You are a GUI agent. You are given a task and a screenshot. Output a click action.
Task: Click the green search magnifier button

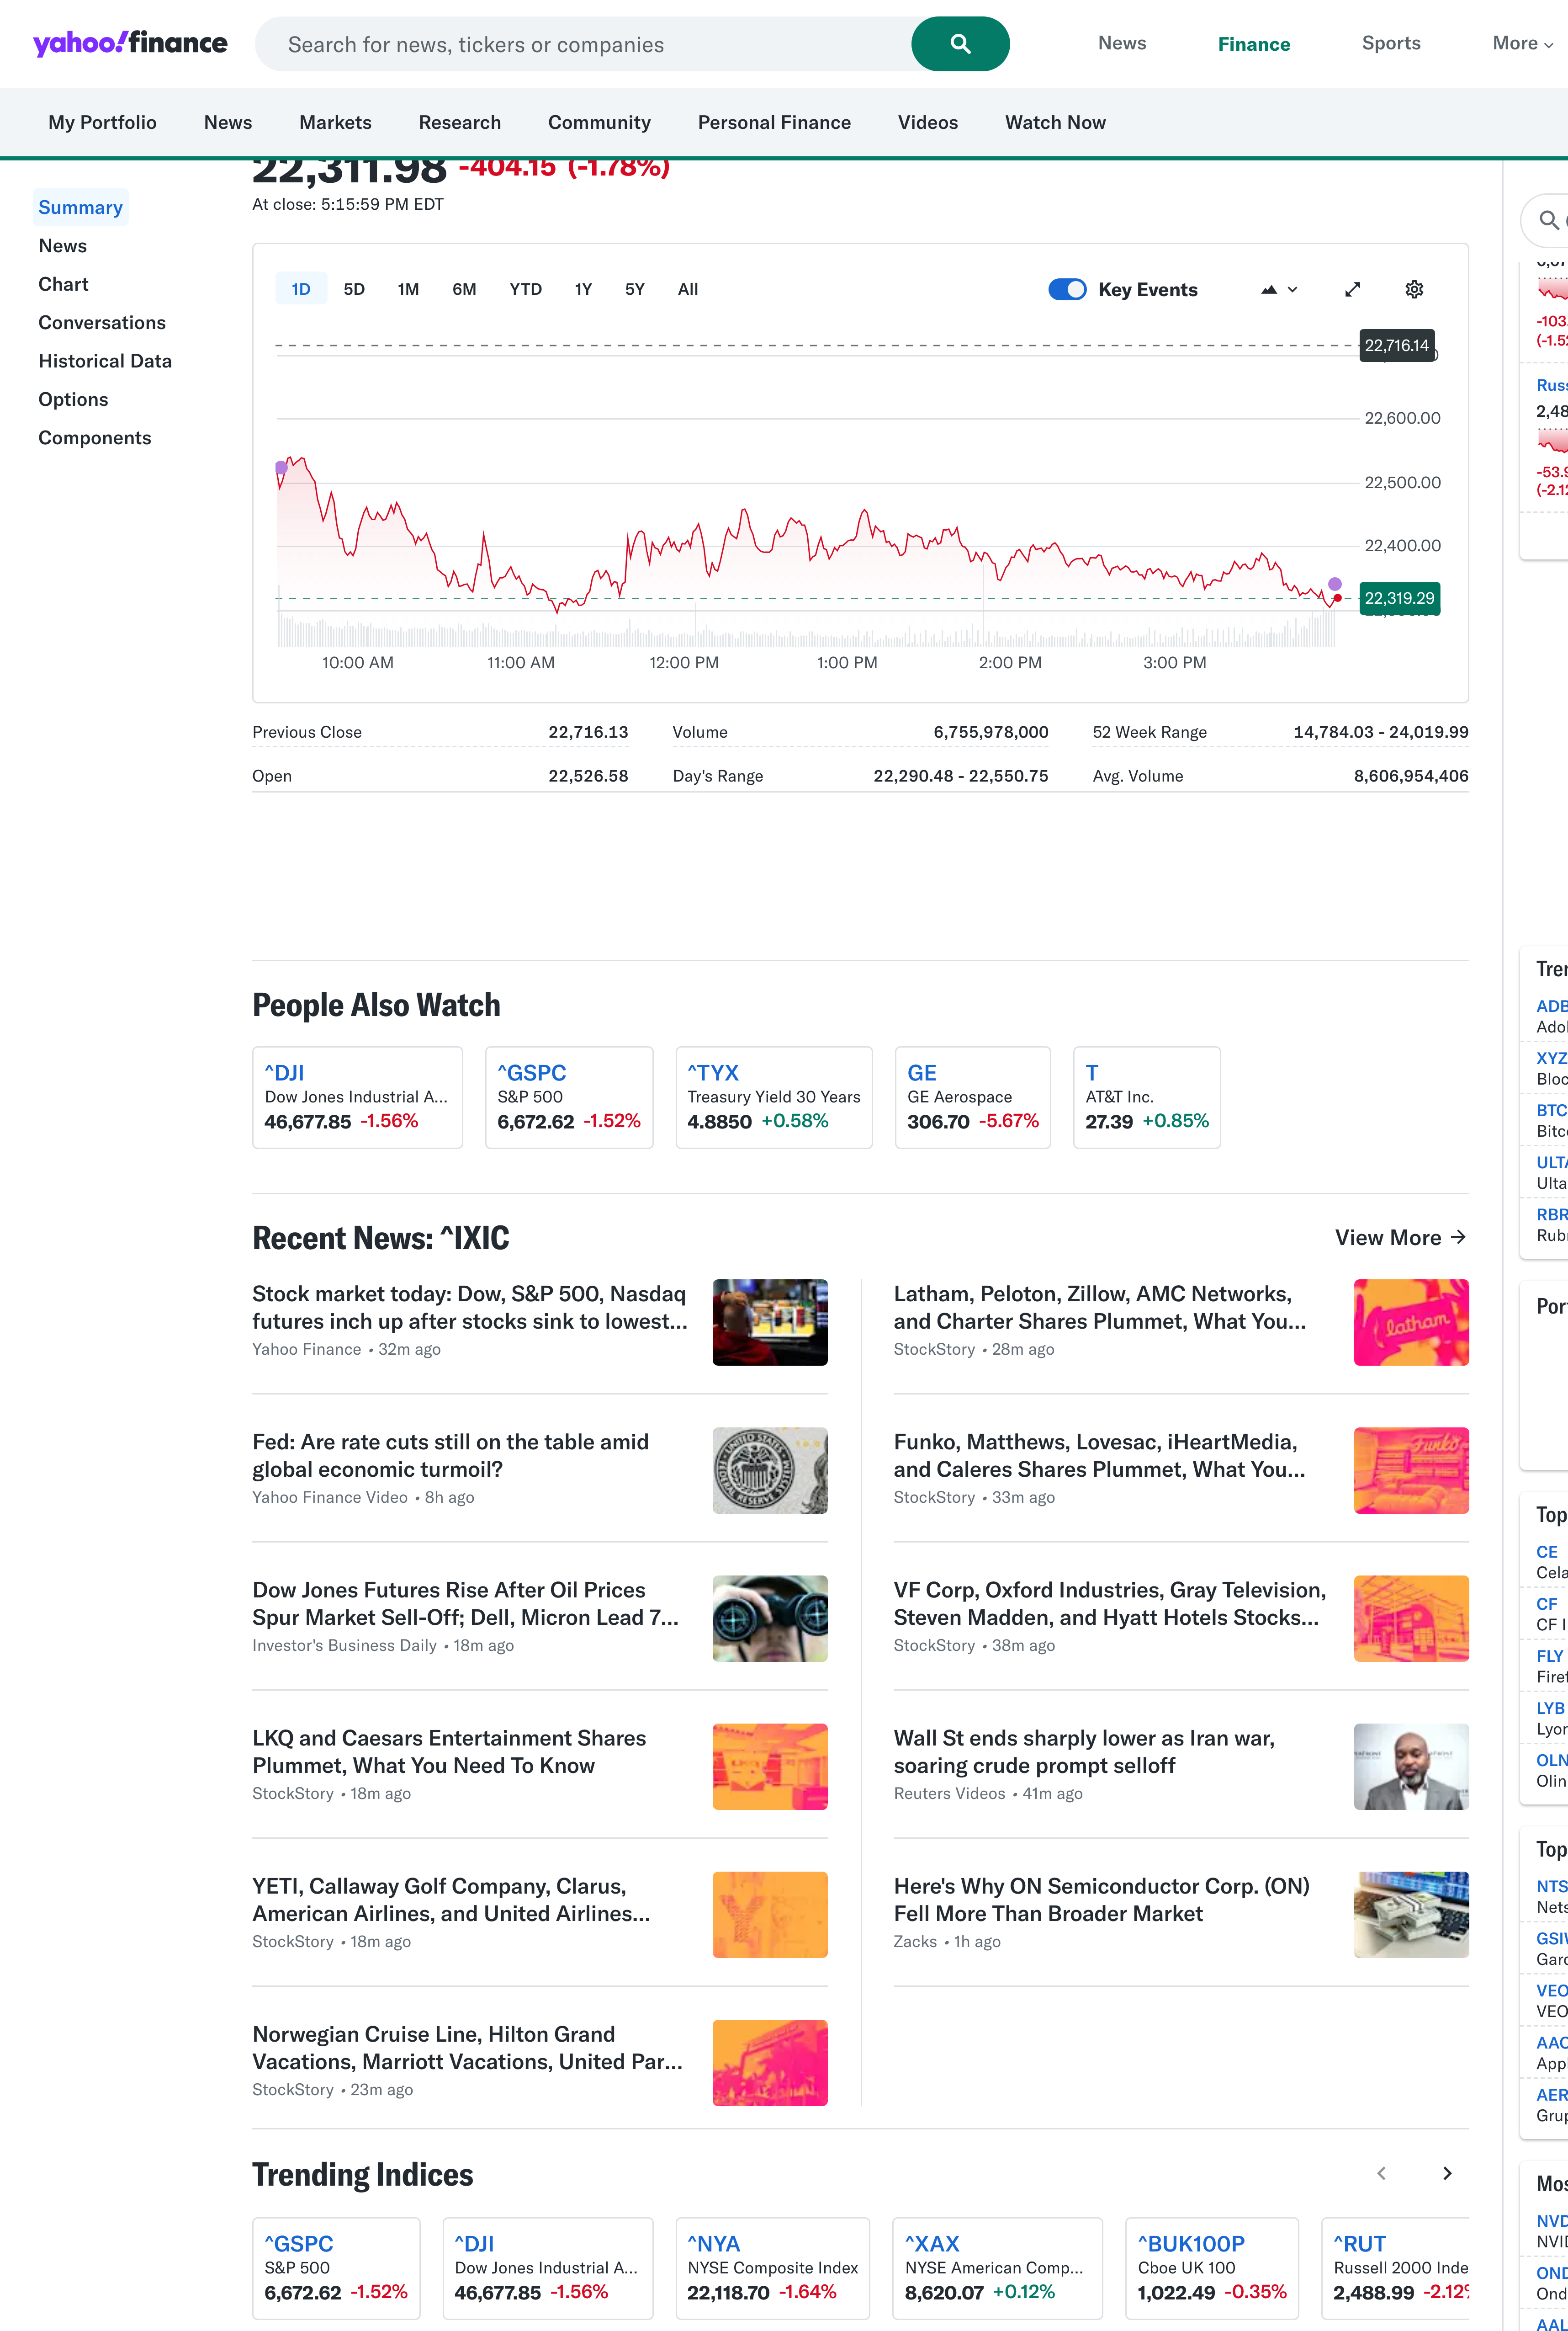959,44
